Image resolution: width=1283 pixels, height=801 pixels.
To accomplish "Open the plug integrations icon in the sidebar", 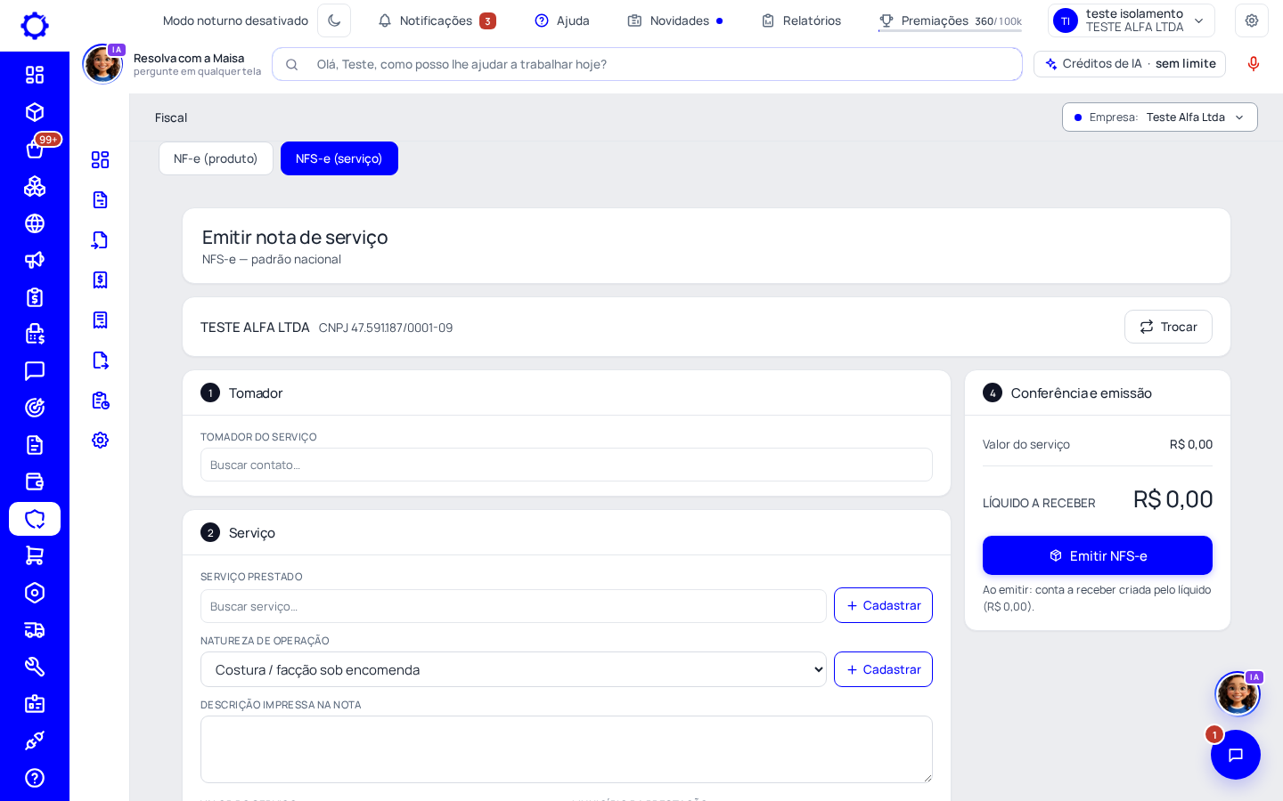I will (35, 740).
